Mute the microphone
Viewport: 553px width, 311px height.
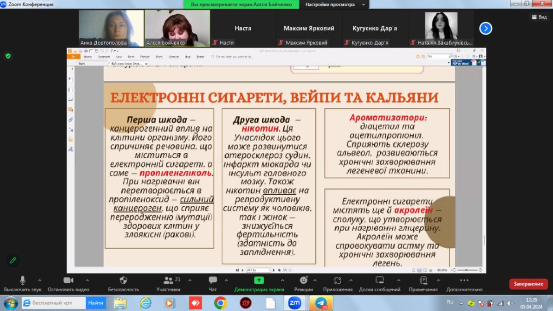(23, 281)
